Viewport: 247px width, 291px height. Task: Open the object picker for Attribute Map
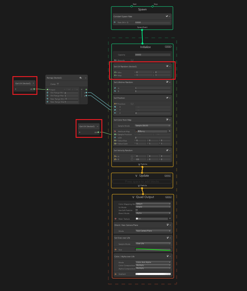pos(170,131)
